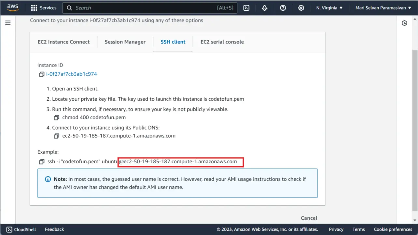Open CloudShell from the footer
Screen dimensions: 418x235
[x=21, y=229]
